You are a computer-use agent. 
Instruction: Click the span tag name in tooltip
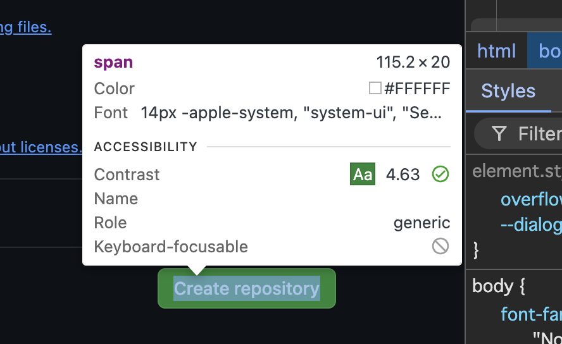click(x=113, y=62)
